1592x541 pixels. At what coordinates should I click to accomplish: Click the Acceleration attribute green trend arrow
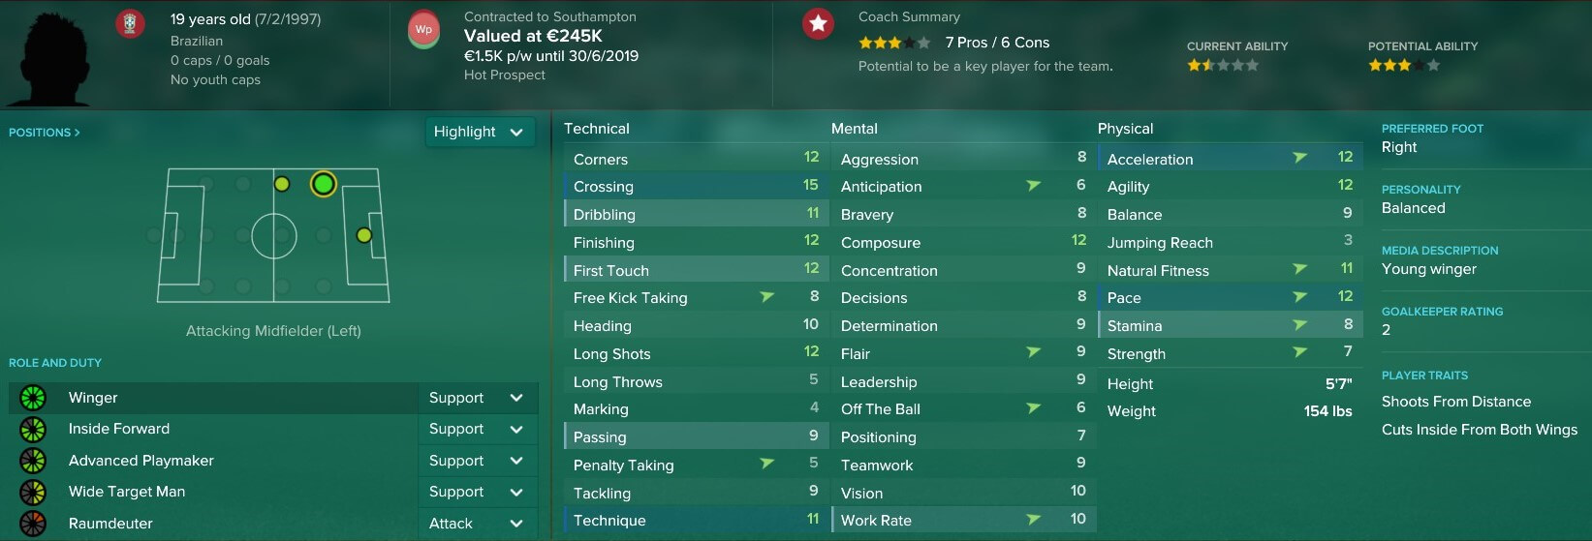click(x=1299, y=158)
